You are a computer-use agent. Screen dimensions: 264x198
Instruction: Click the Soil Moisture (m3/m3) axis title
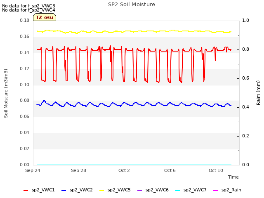tap(6, 93)
